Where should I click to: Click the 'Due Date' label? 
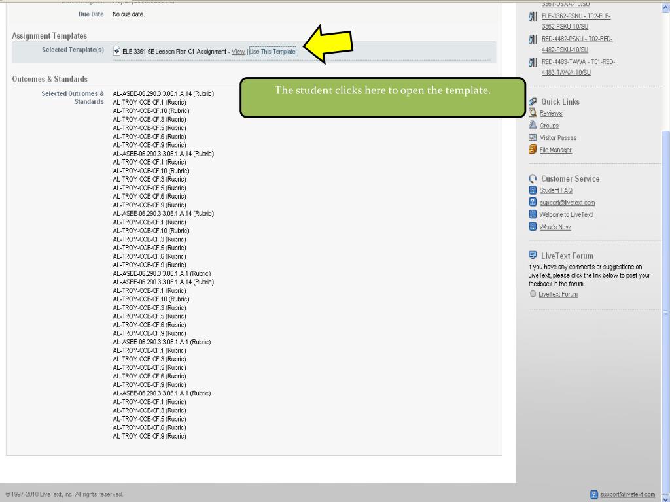(x=91, y=14)
